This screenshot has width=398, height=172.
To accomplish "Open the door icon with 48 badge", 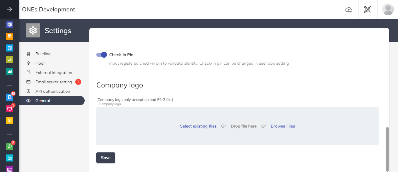I will point(10,97).
